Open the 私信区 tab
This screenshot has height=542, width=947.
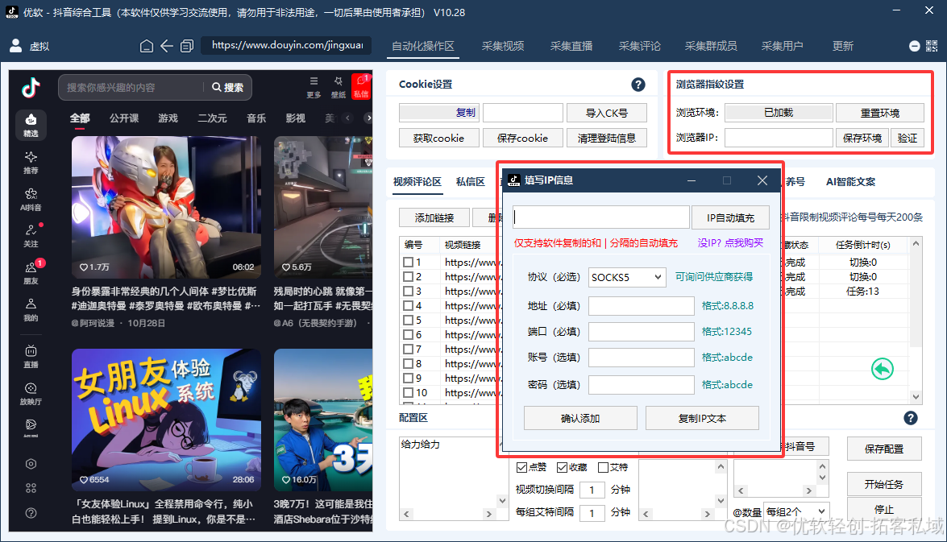pos(471,182)
